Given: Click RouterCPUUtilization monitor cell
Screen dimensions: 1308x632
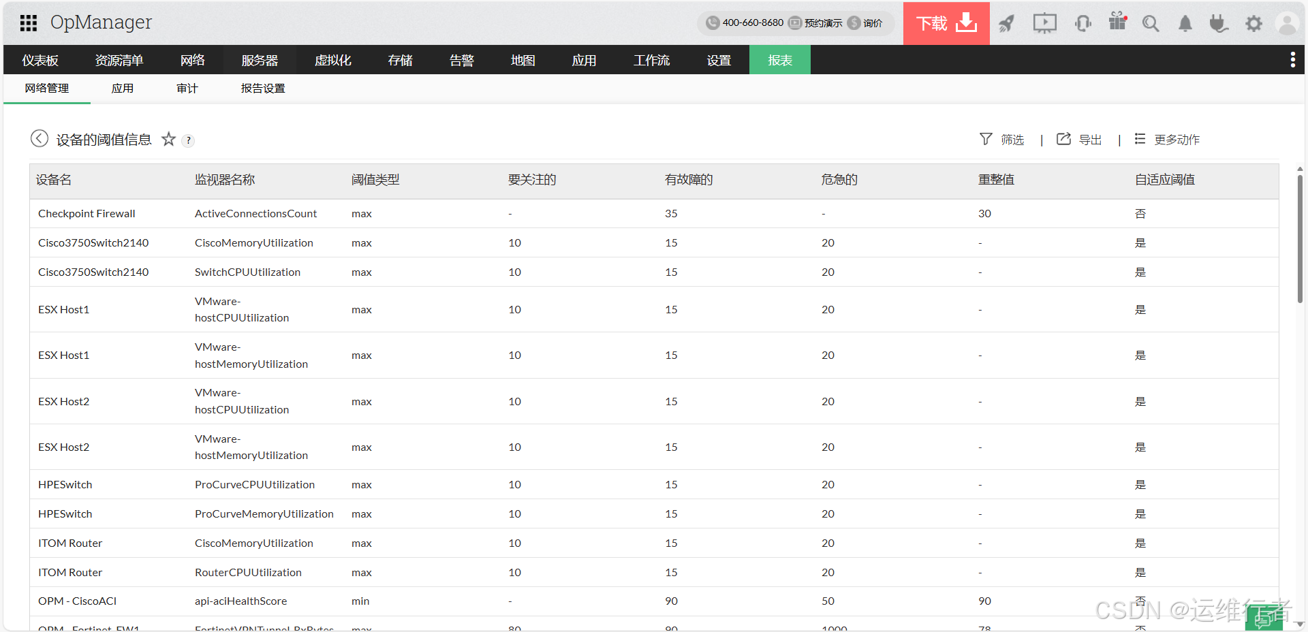Looking at the screenshot, I should coord(248,573).
